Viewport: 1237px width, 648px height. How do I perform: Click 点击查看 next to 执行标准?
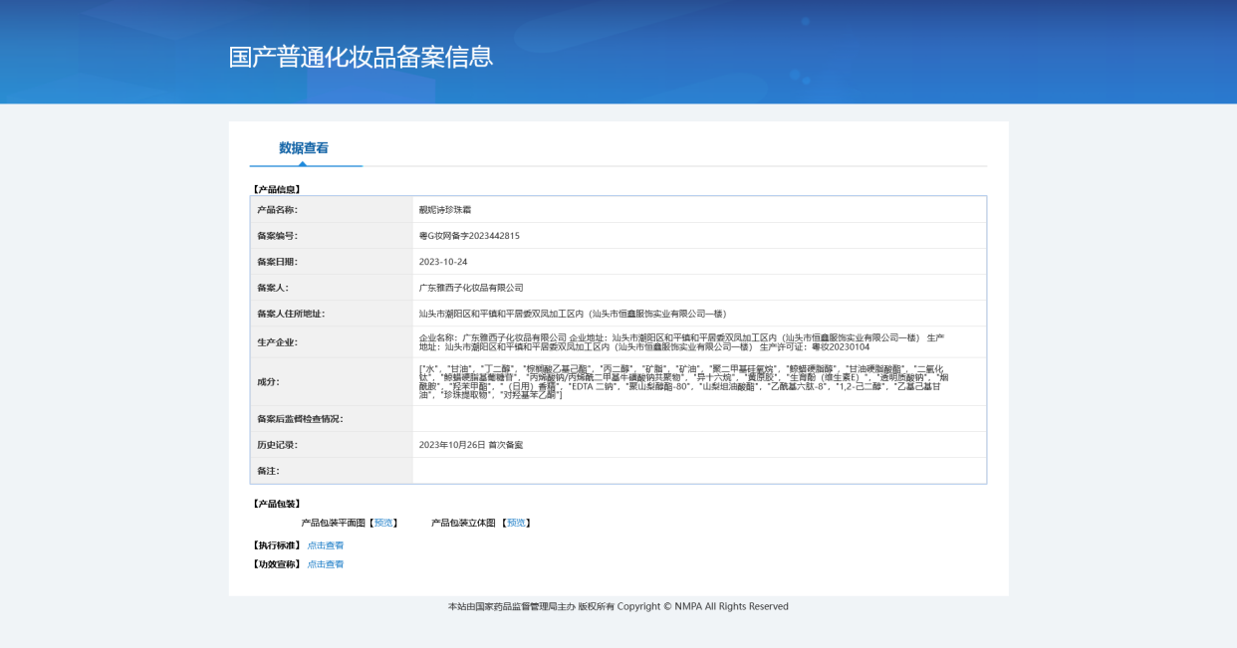(x=326, y=545)
